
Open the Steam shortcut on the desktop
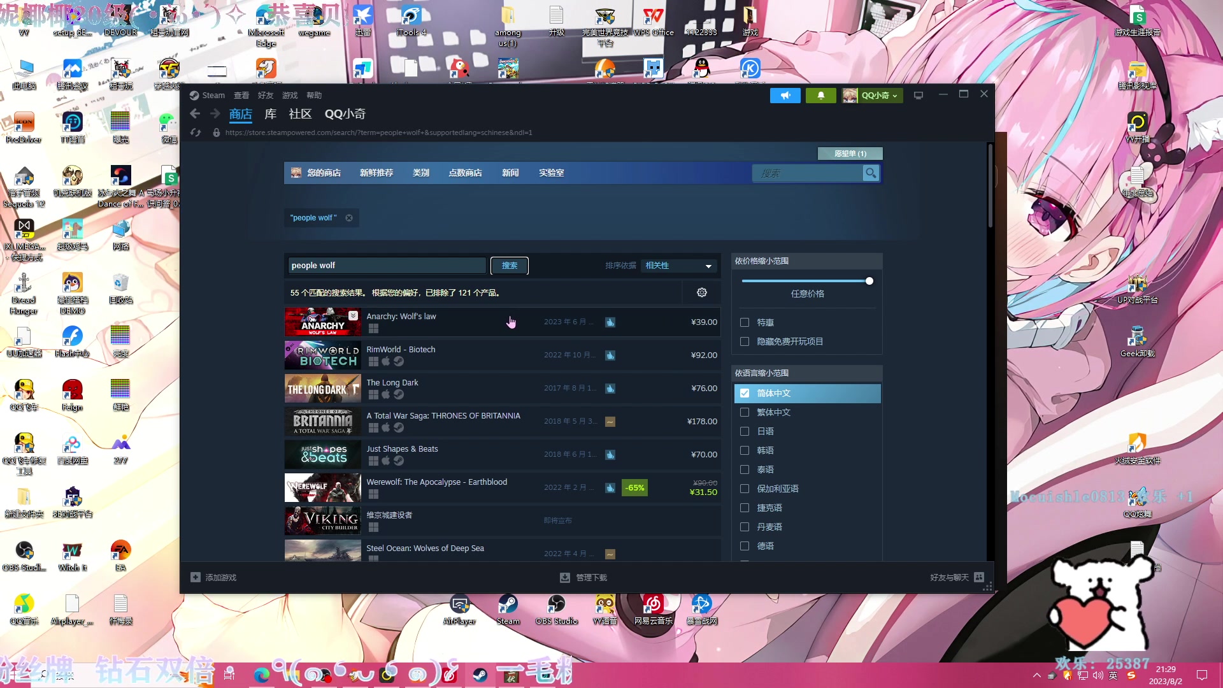point(508,609)
